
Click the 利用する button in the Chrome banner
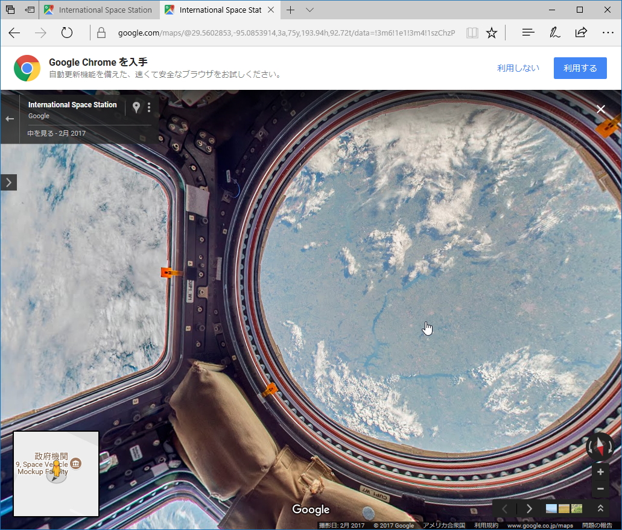[579, 68]
